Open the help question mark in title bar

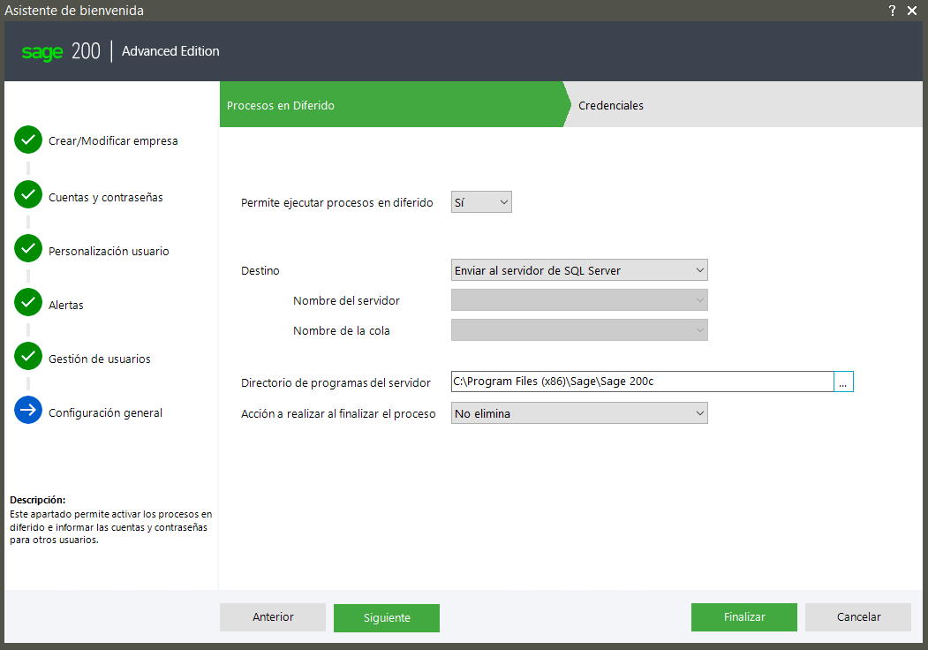pos(892,11)
